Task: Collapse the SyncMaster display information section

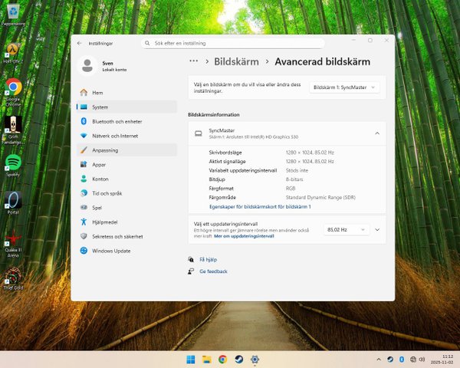Action: tap(376, 133)
